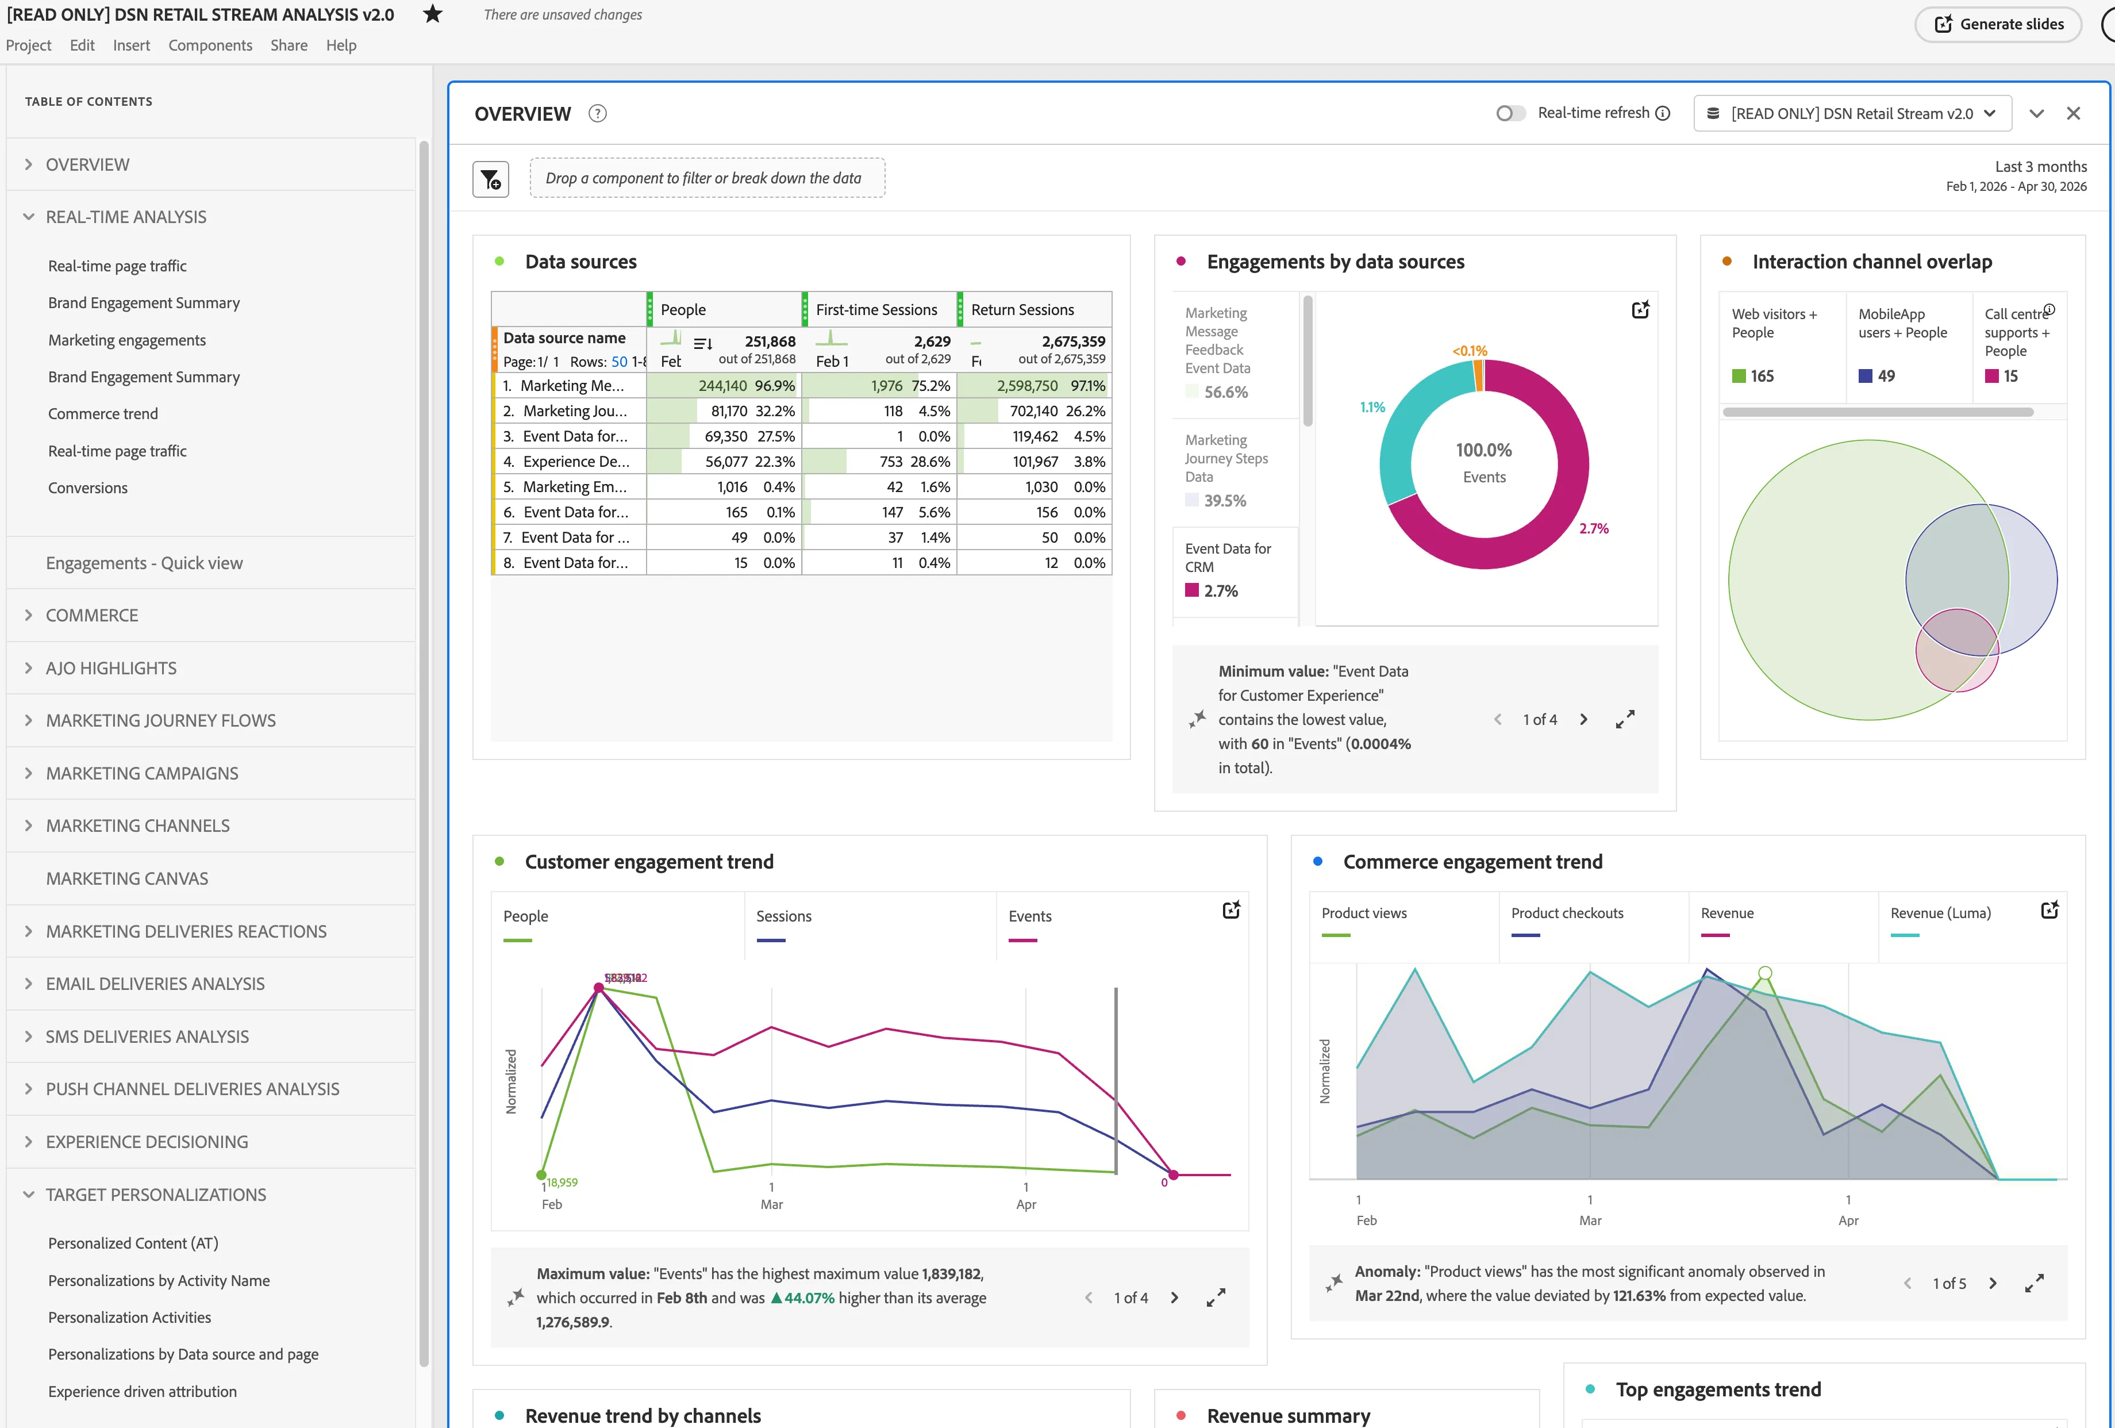Expand the Anomaly insight panel
The image size is (2115, 1428).
pos(2035,1283)
